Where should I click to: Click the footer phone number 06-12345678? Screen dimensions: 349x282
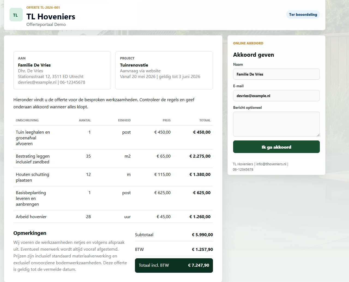[243, 170]
